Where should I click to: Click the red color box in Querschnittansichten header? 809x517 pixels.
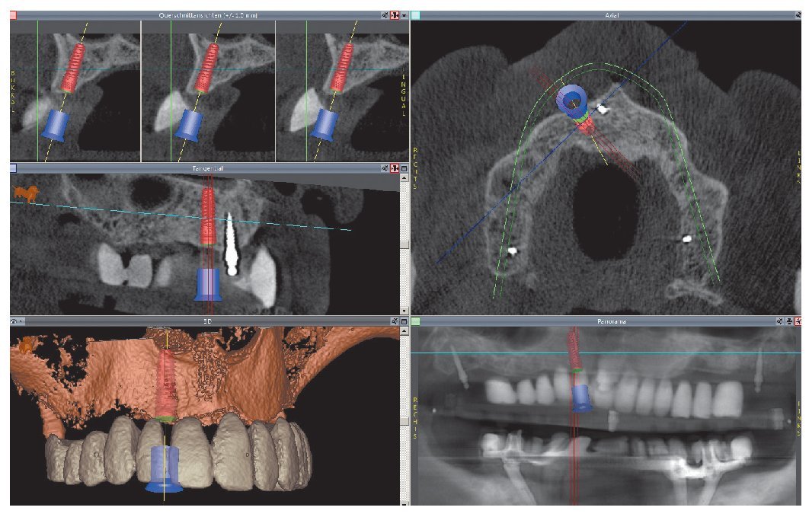tap(14, 15)
